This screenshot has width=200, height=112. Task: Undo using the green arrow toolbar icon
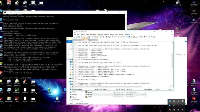pyautogui.click(x=101, y=37)
